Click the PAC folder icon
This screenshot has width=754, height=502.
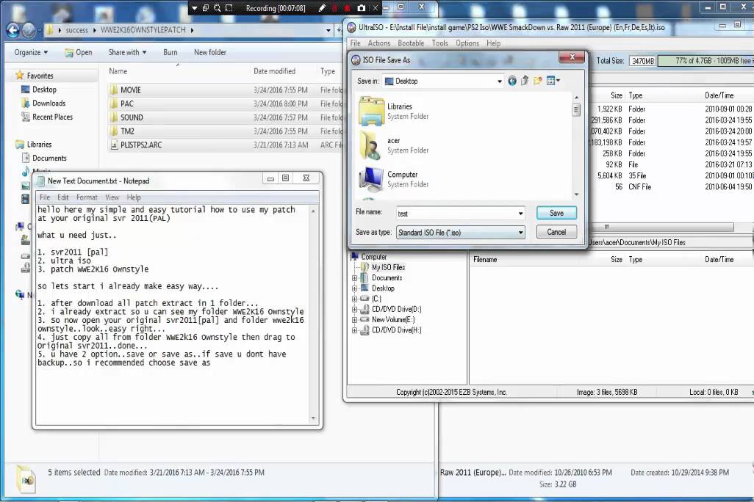tap(114, 103)
